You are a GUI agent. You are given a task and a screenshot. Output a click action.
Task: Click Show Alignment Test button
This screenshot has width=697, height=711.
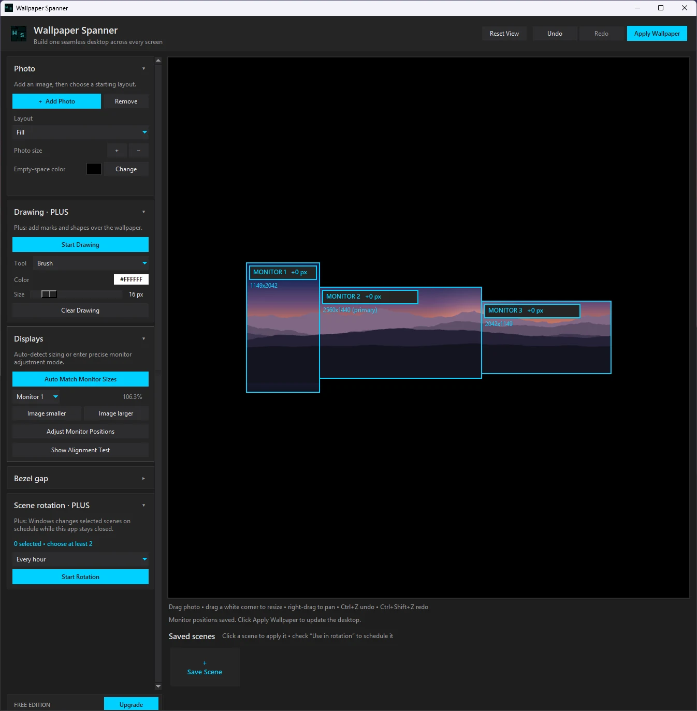tap(80, 450)
